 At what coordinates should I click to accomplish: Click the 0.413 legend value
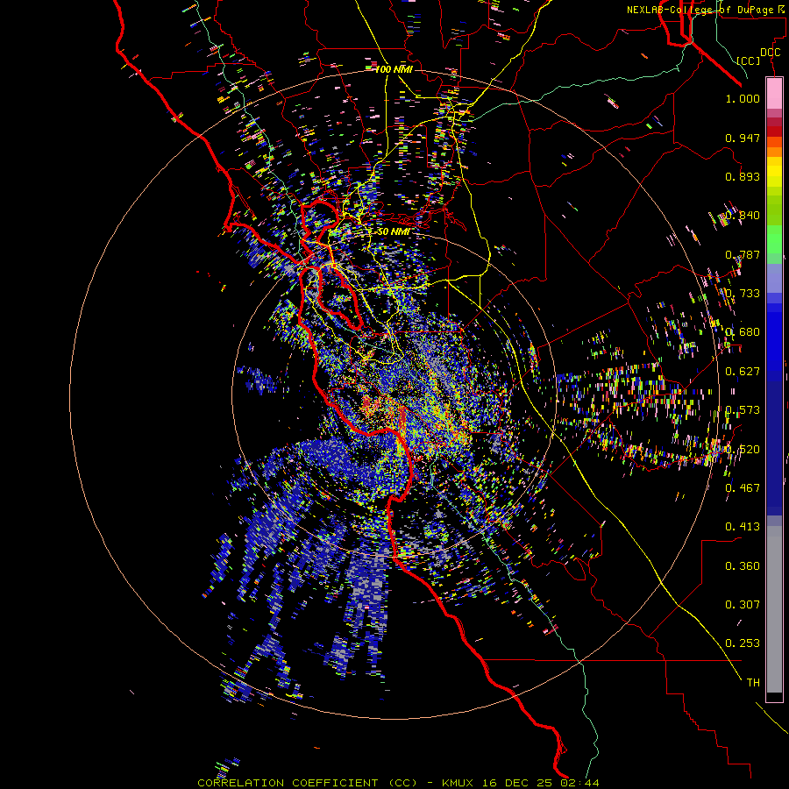[x=743, y=527]
